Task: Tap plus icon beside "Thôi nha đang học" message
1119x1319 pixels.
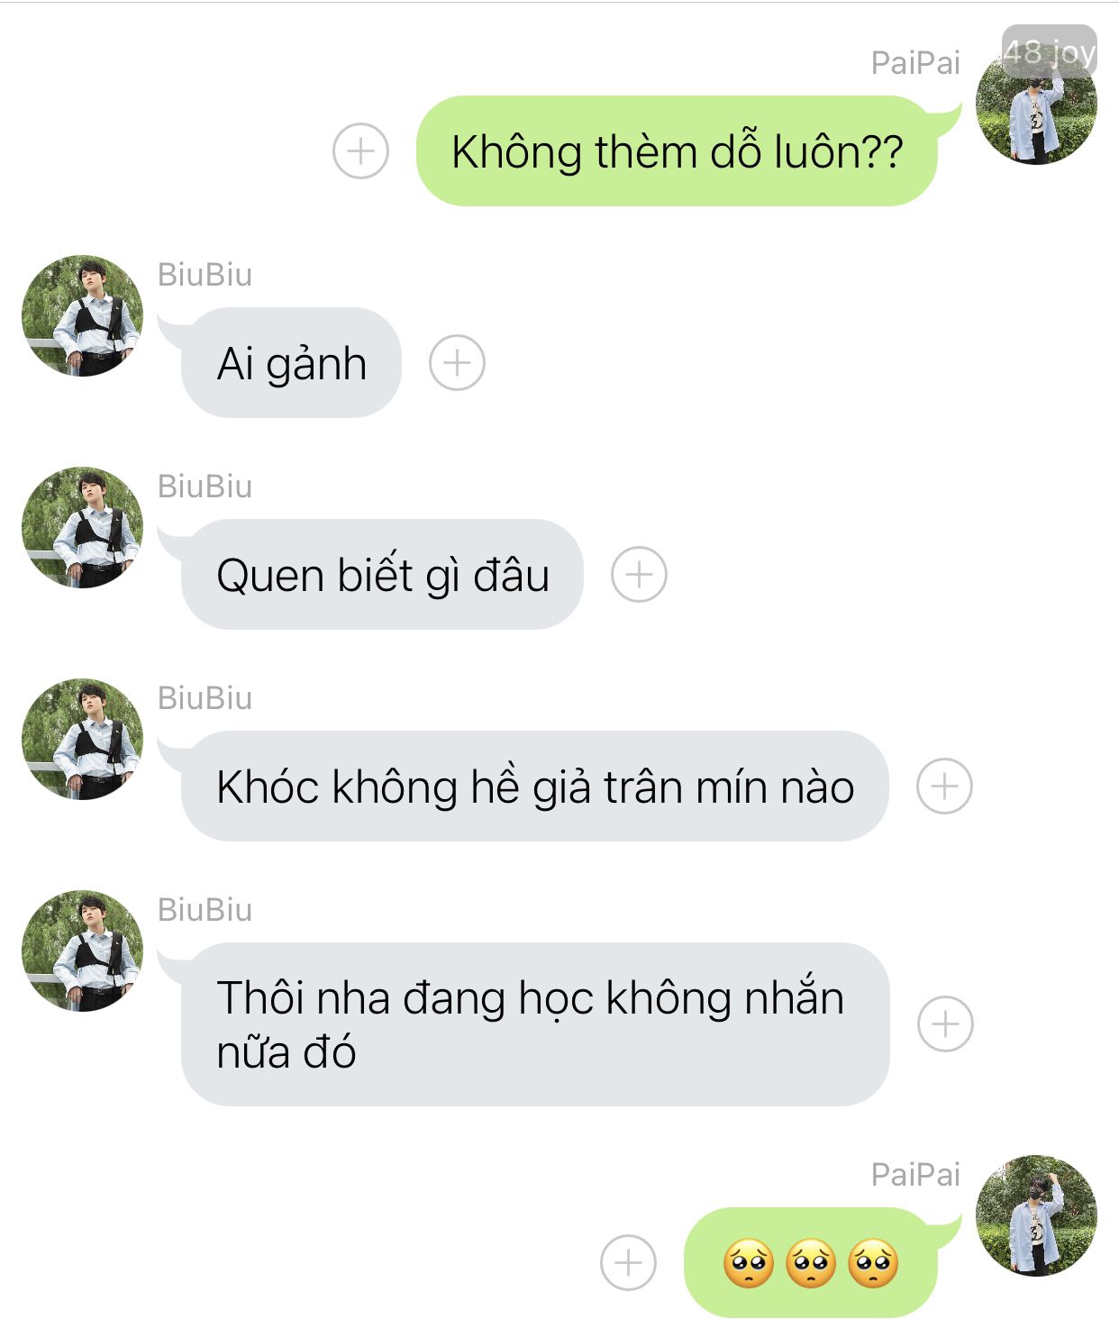Action: pyautogui.click(x=945, y=1024)
